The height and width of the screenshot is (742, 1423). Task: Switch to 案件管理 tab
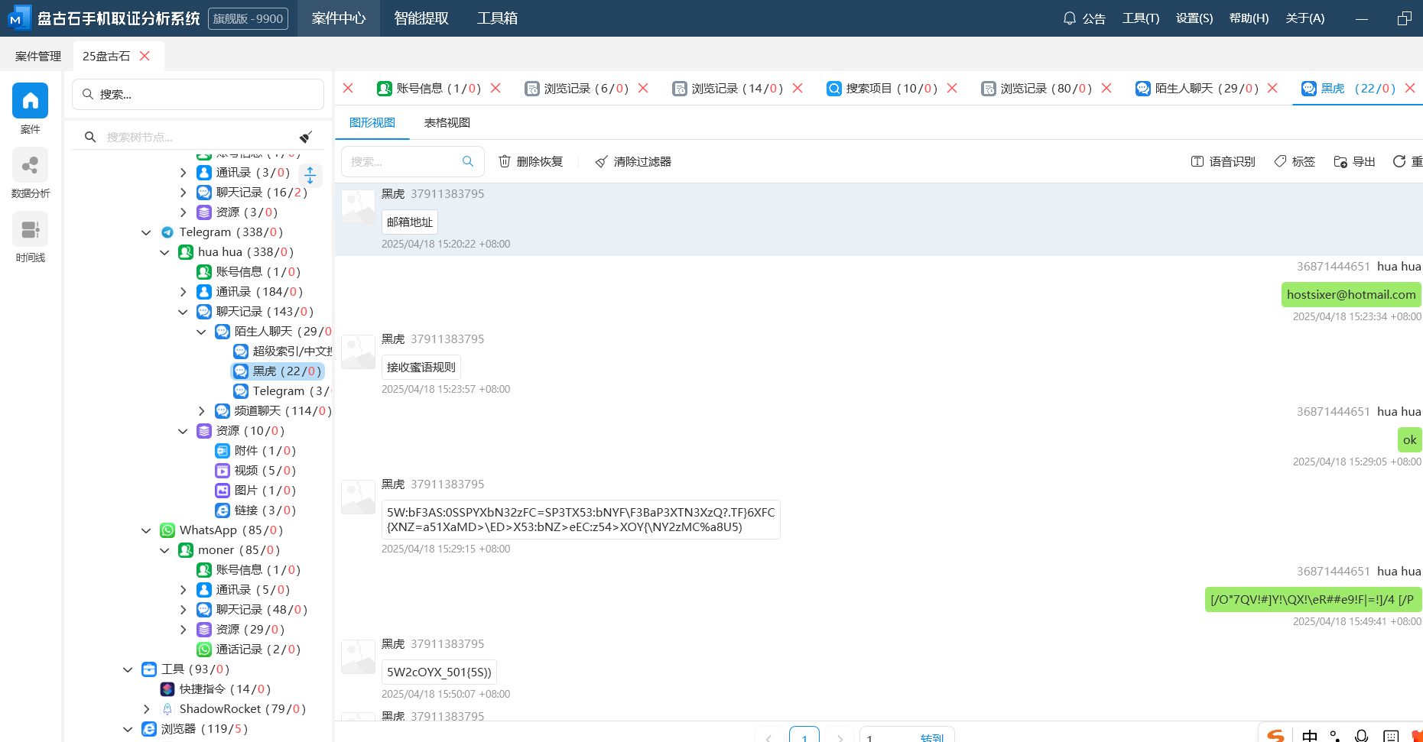click(38, 57)
